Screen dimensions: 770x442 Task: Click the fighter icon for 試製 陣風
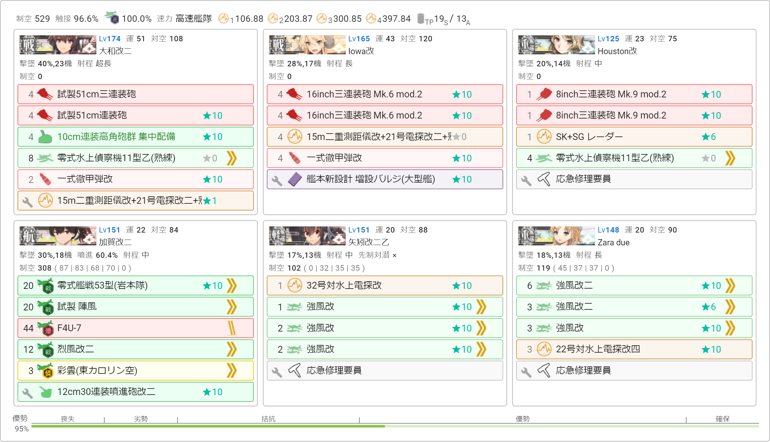pos(46,307)
